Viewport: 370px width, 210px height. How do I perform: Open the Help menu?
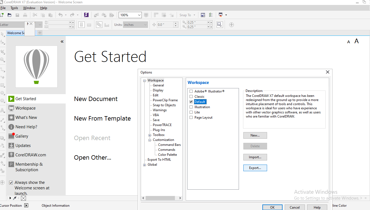tap(44, 8)
